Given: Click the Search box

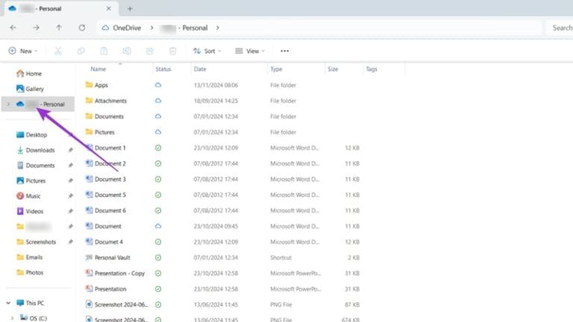Looking at the screenshot, I should point(560,28).
